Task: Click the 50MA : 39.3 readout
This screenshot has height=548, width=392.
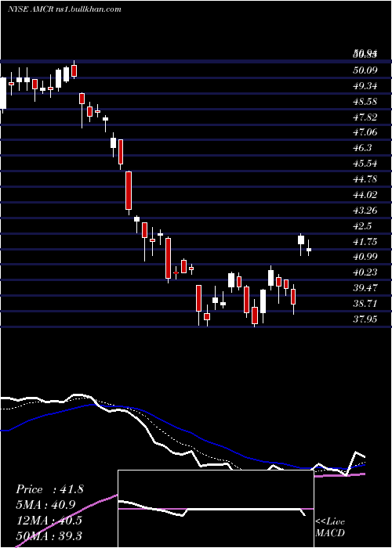Action: (x=49, y=535)
